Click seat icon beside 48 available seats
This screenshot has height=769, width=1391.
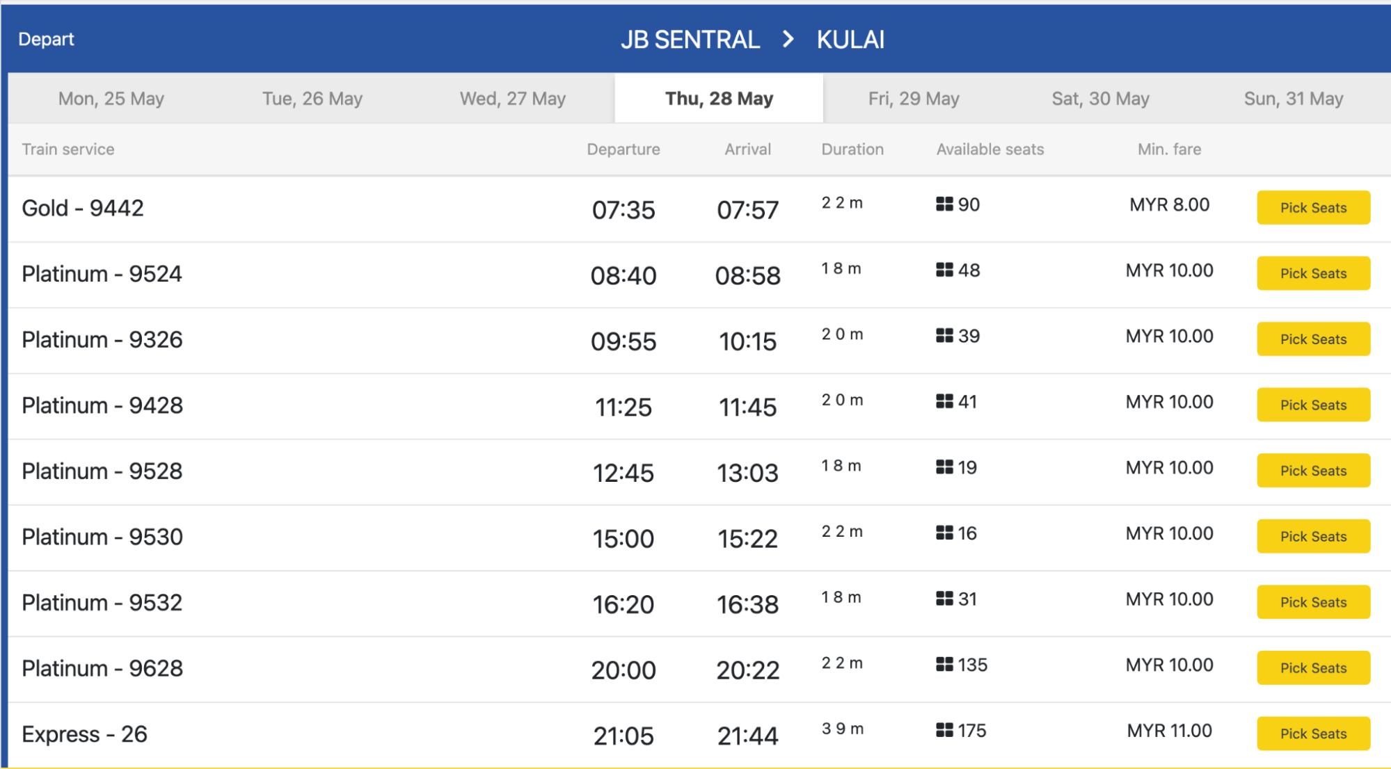coord(944,270)
